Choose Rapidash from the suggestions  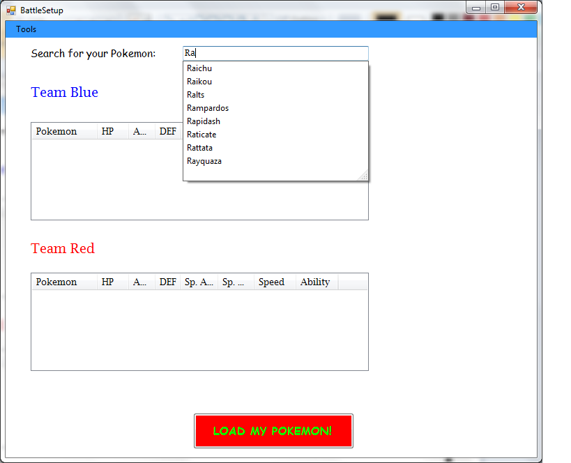pos(275,121)
